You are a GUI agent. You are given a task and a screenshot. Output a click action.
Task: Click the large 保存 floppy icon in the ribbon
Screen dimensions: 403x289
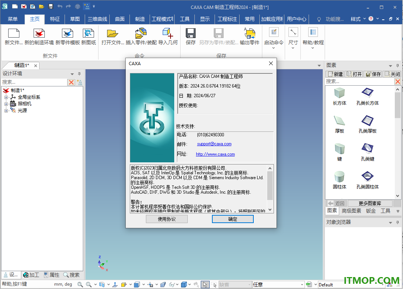pos(190,34)
